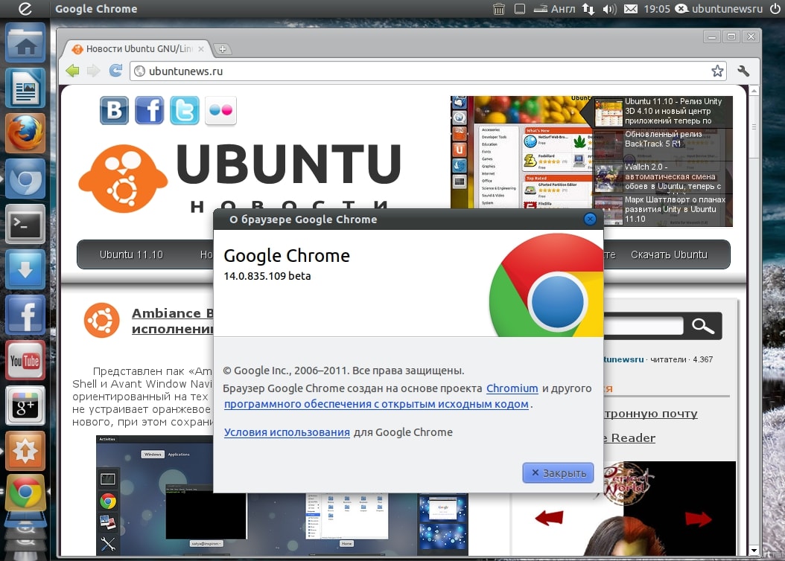This screenshot has width=785, height=561.
Task: Click the right red arrow on the banner
Action: pyautogui.click(x=698, y=519)
